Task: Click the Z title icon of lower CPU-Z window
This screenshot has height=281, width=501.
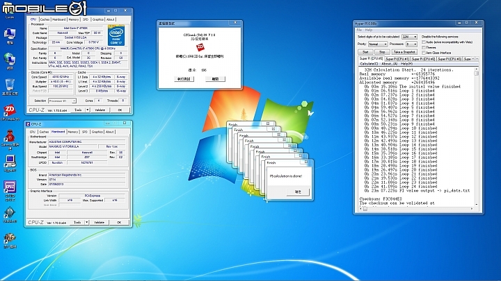Action: tap(28, 124)
